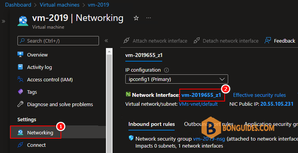Open the more options ellipsis menu
The height and width of the screenshot is (153, 298).
pos(149,18)
